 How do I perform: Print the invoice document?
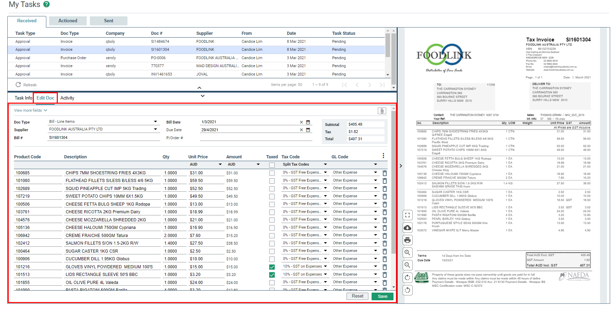(407, 240)
